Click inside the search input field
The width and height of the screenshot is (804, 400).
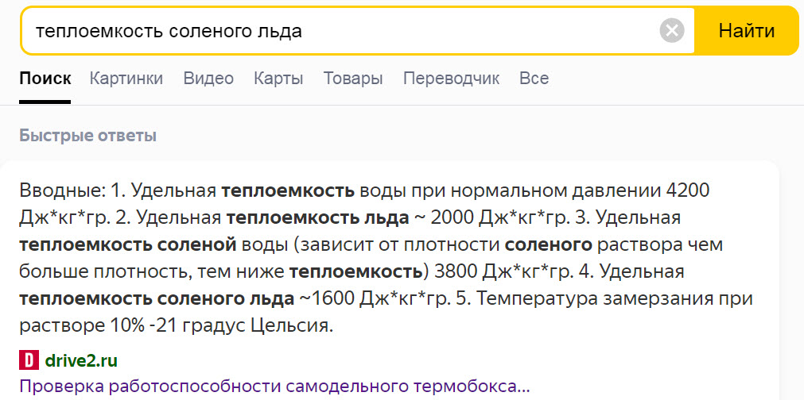coord(334,31)
